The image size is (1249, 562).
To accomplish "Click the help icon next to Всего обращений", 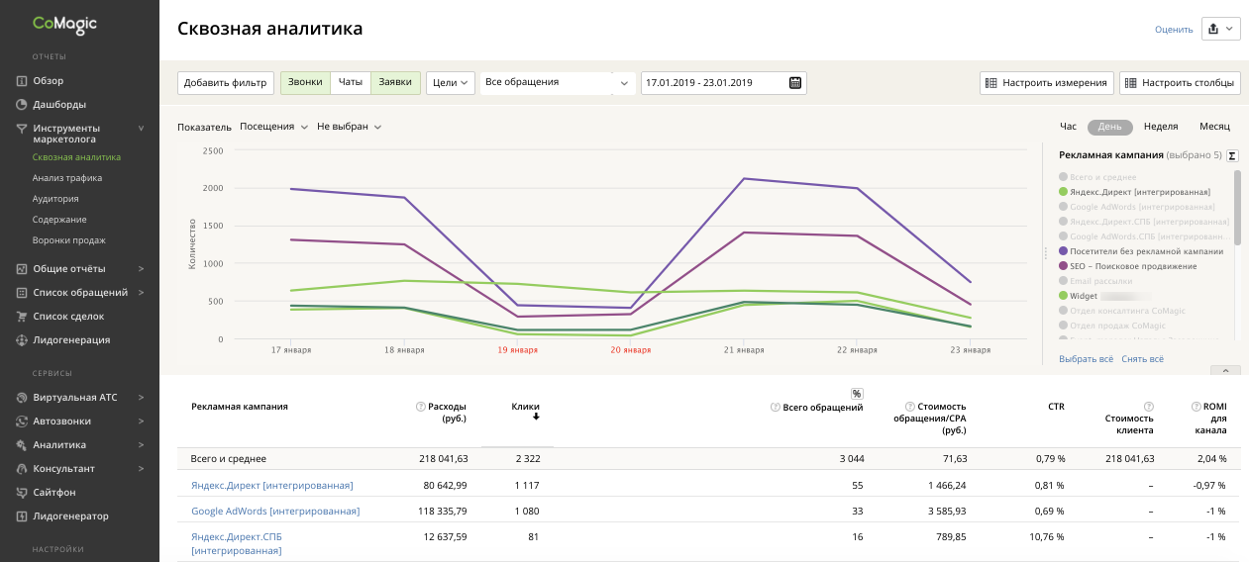I will click(x=775, y=407).
